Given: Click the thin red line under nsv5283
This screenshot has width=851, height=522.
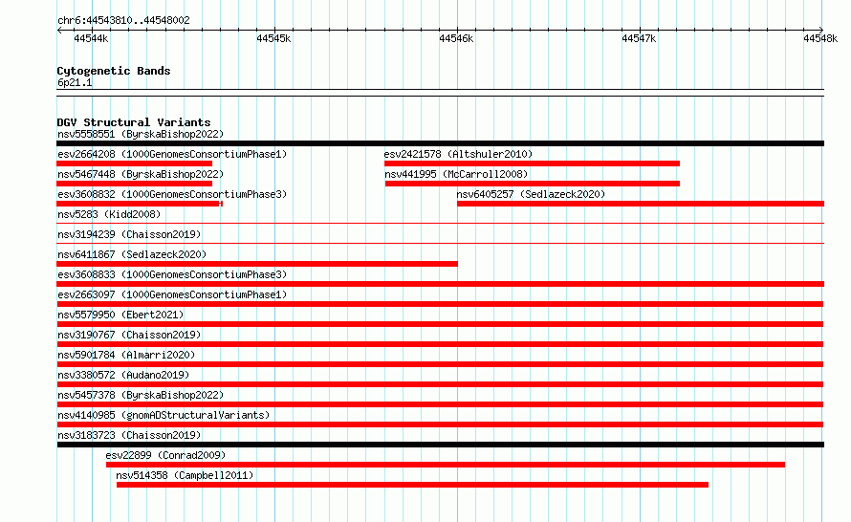Looking at the screenshot, I should pos(440,223).
